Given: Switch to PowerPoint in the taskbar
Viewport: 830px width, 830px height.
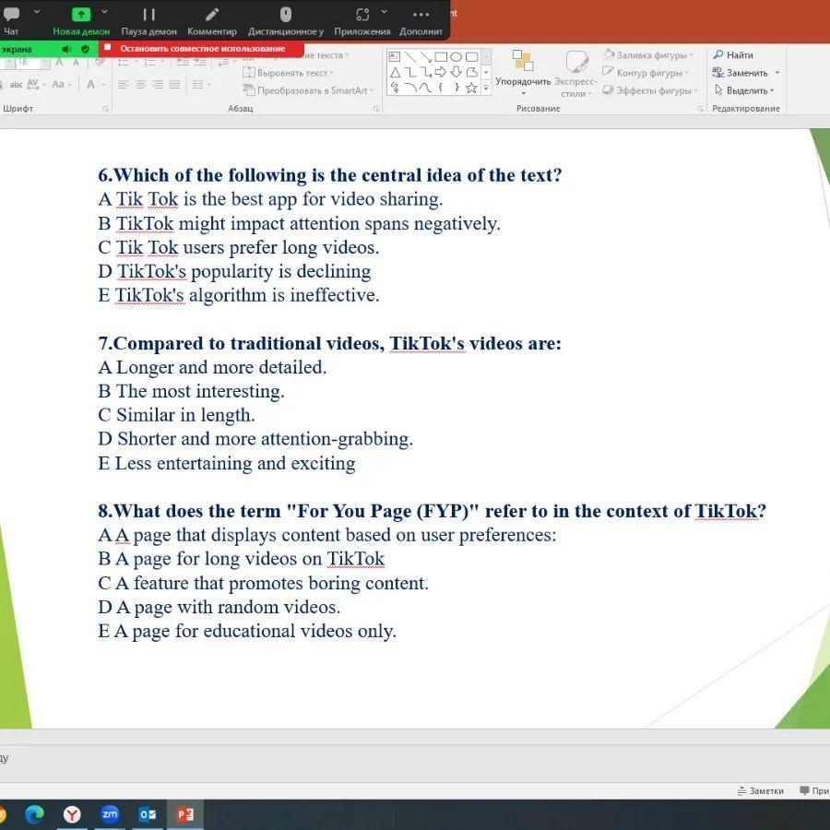Looking at the screenshot, I should 185,814.
